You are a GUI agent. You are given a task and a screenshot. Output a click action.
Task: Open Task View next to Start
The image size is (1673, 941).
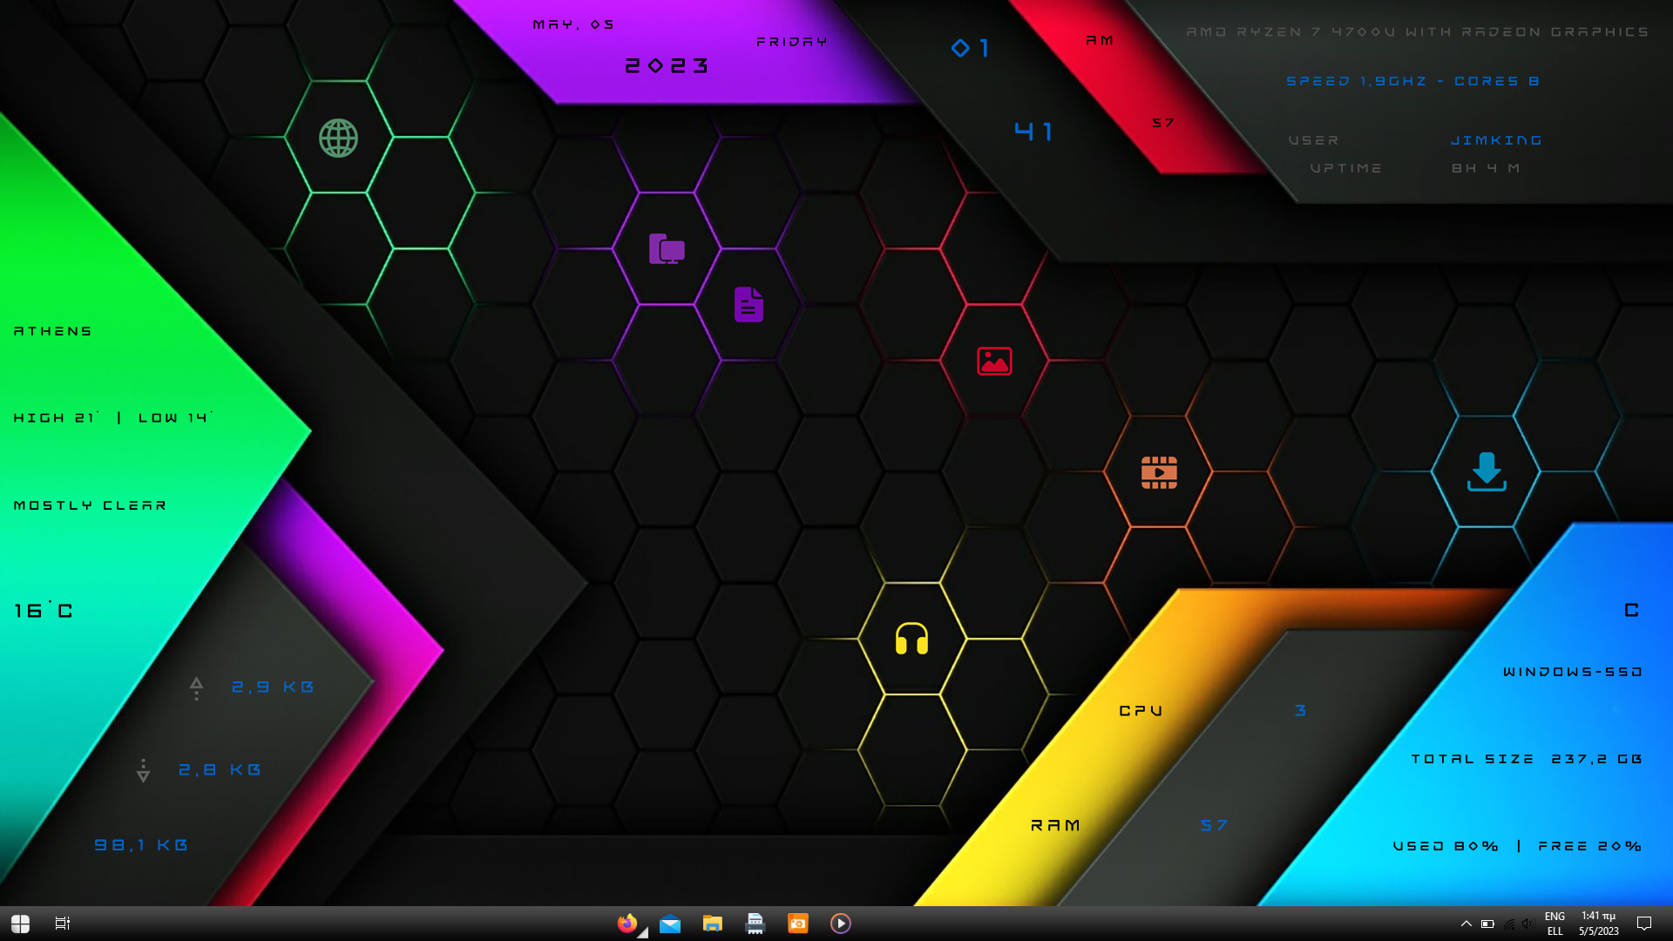[61, 923]
